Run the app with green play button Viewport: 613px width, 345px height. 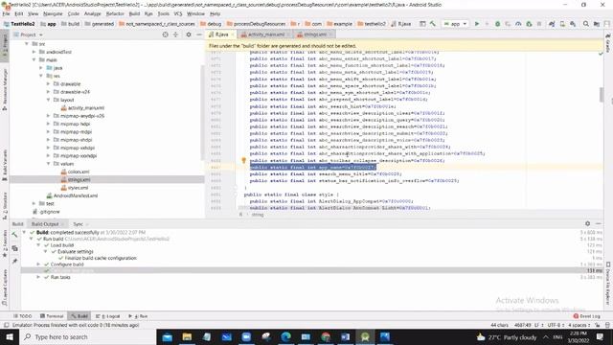tap(477, 24)
